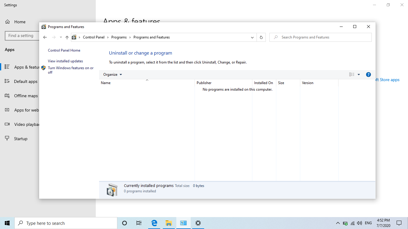The image size is (408, 229).
Task: Click the Find a setting search field
Action: tap(22, 36)
